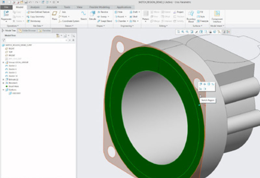Open the Model Intent group dropdown
Image resolution: width=260 pixels, height=178 pixels.
click(x=217, y=26)
